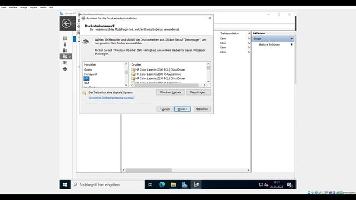Screen dimensions: 356x200
Task: Click Drucker list horizontal scroll right arrow
Action: click(x=205, y=85)
